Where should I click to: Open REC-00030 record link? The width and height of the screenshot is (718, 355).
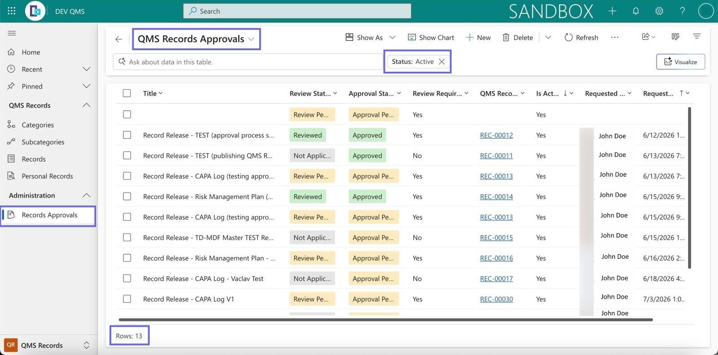click(496, 299)
